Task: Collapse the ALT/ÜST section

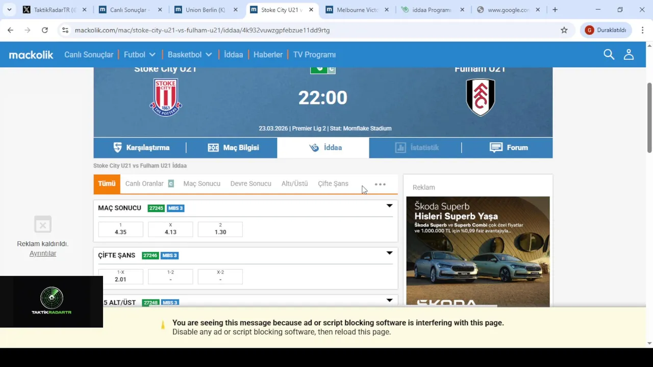Action: click(x=389, y=301)
